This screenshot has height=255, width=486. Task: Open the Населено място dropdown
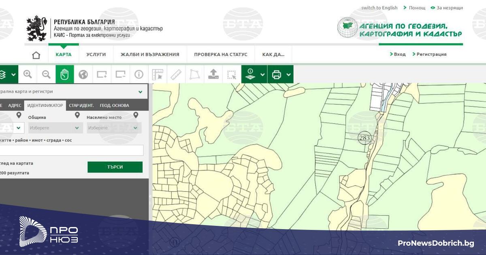pos(114,128)
